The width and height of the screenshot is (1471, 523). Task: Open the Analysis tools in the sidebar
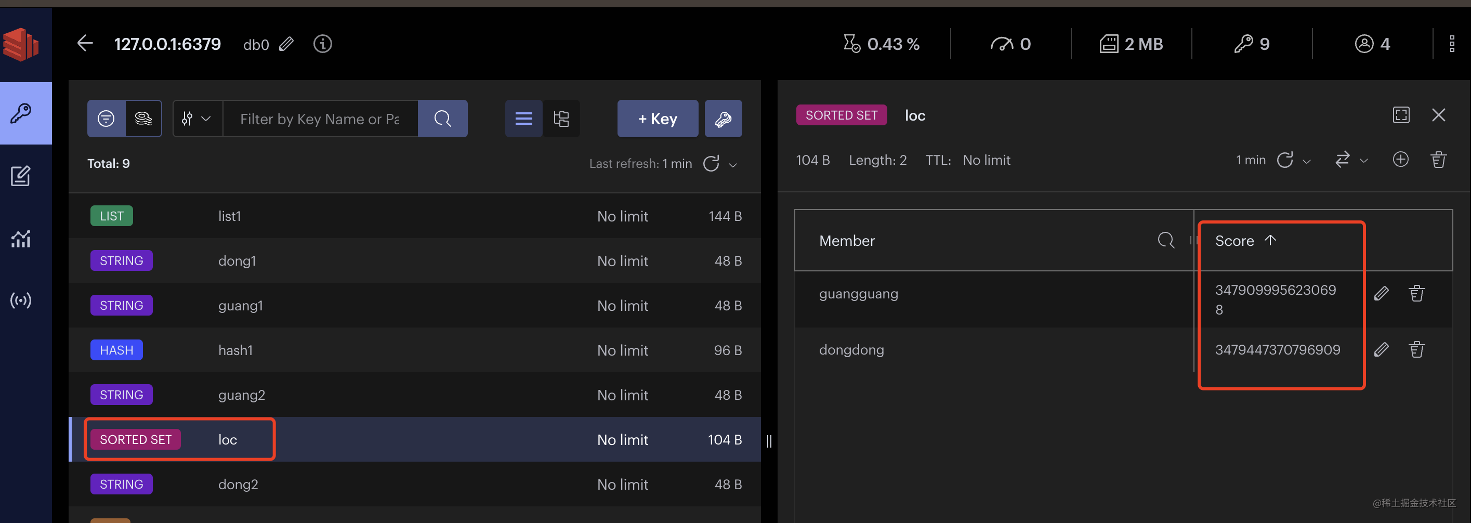point(21,239)
